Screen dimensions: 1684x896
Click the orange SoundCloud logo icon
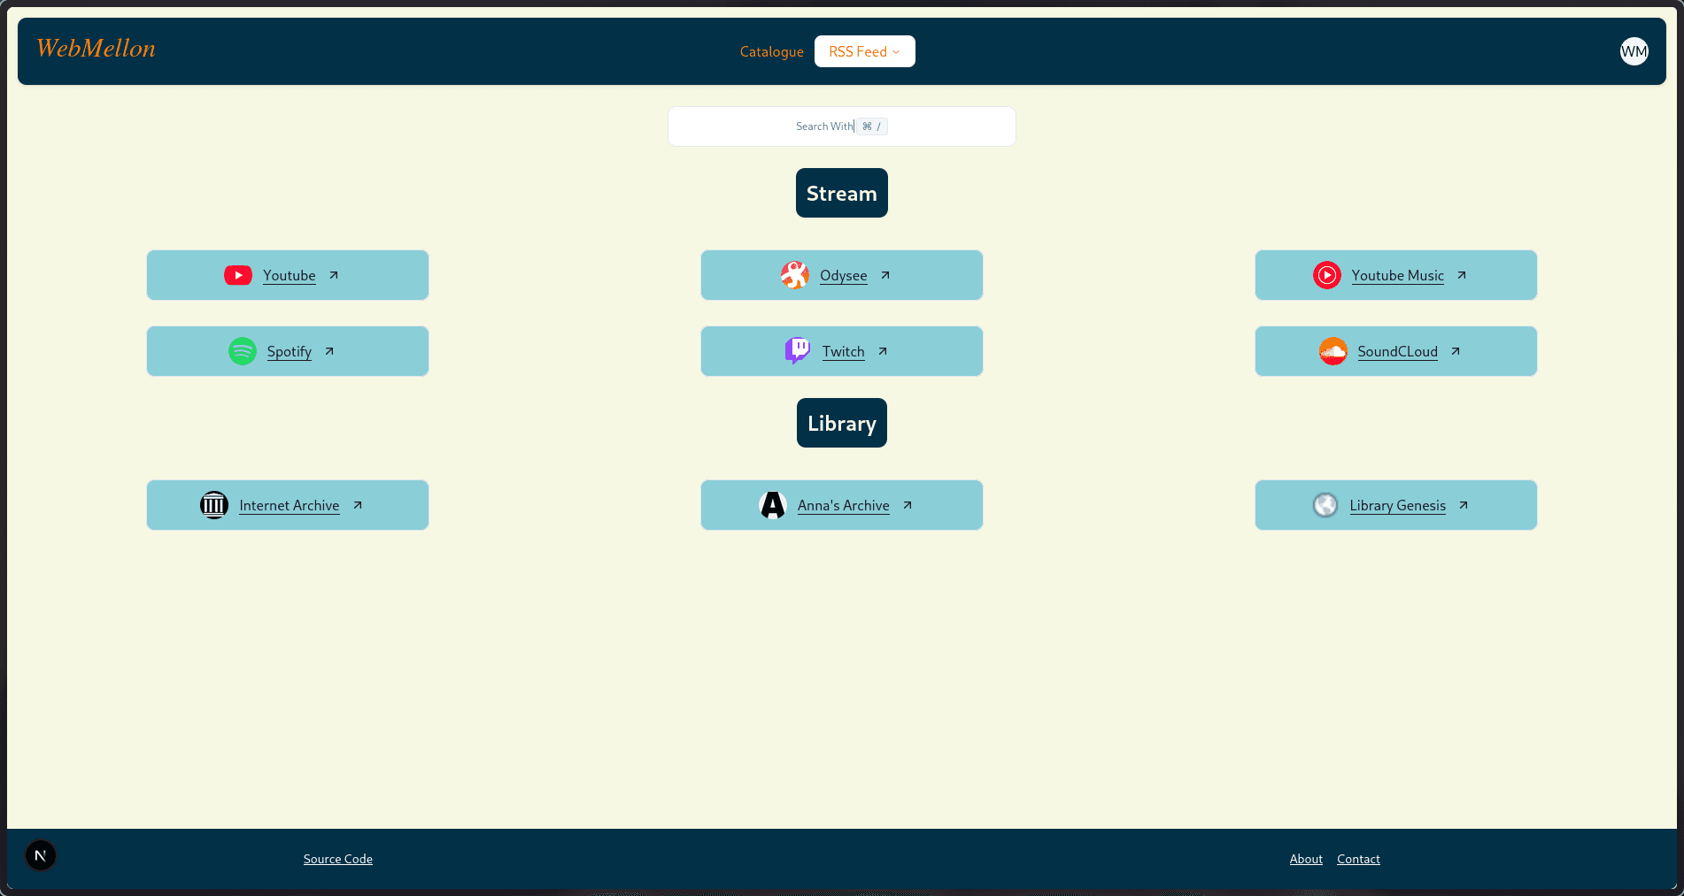tap(1333, 351)
